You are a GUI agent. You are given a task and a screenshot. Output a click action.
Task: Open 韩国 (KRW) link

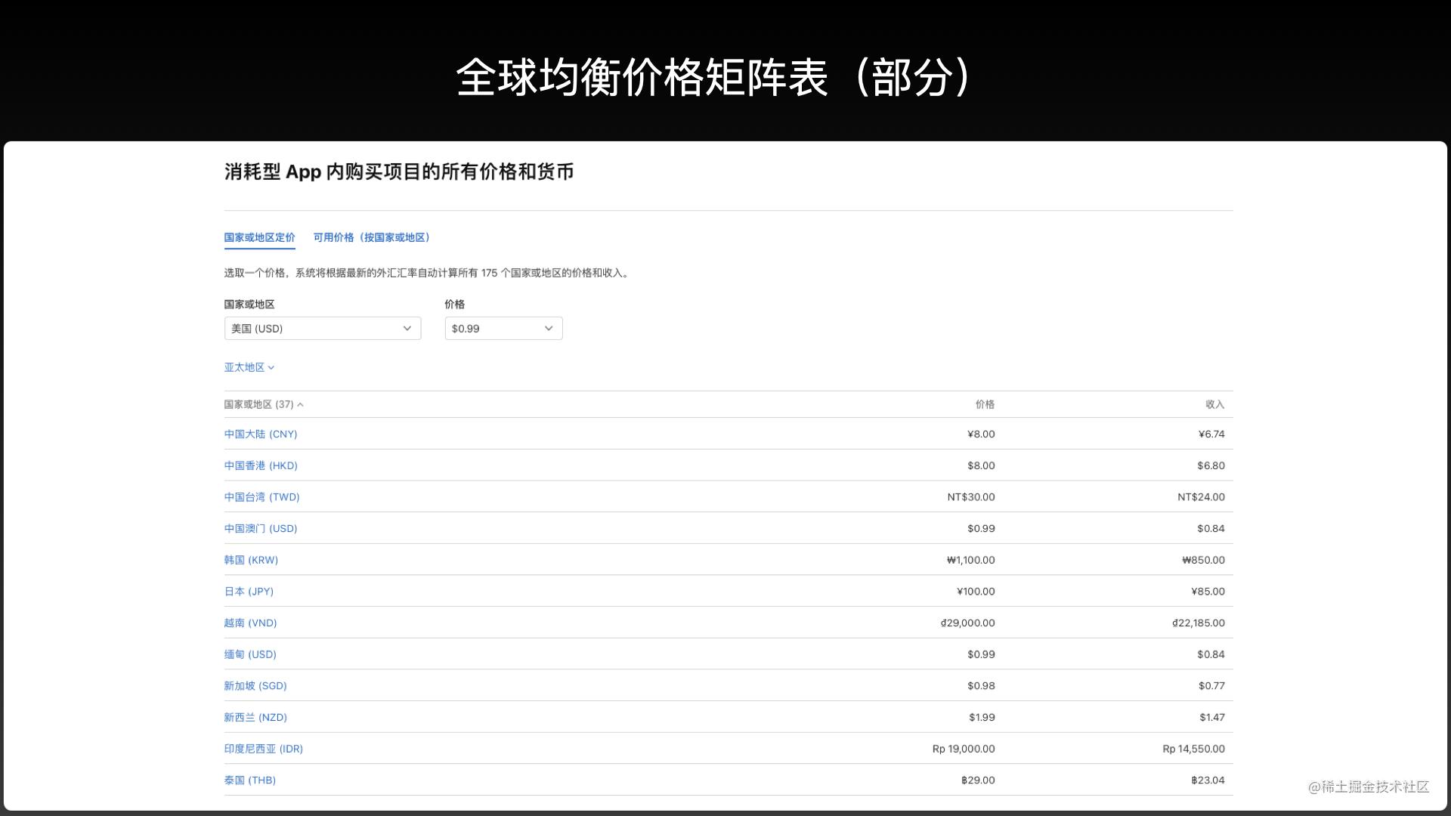(251, 560)
